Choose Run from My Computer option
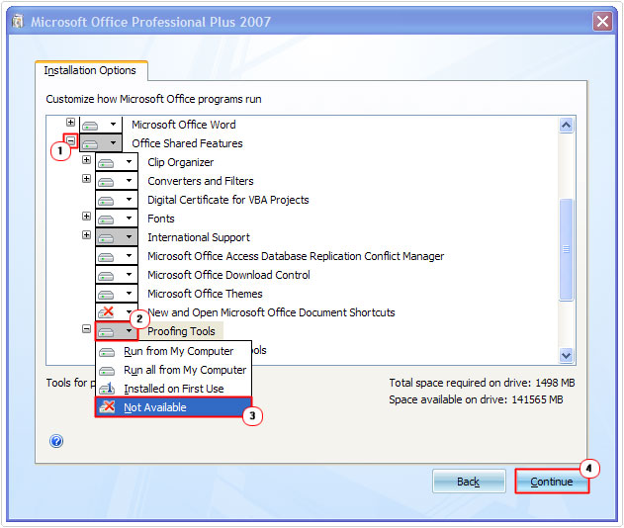 click(173, 351)
